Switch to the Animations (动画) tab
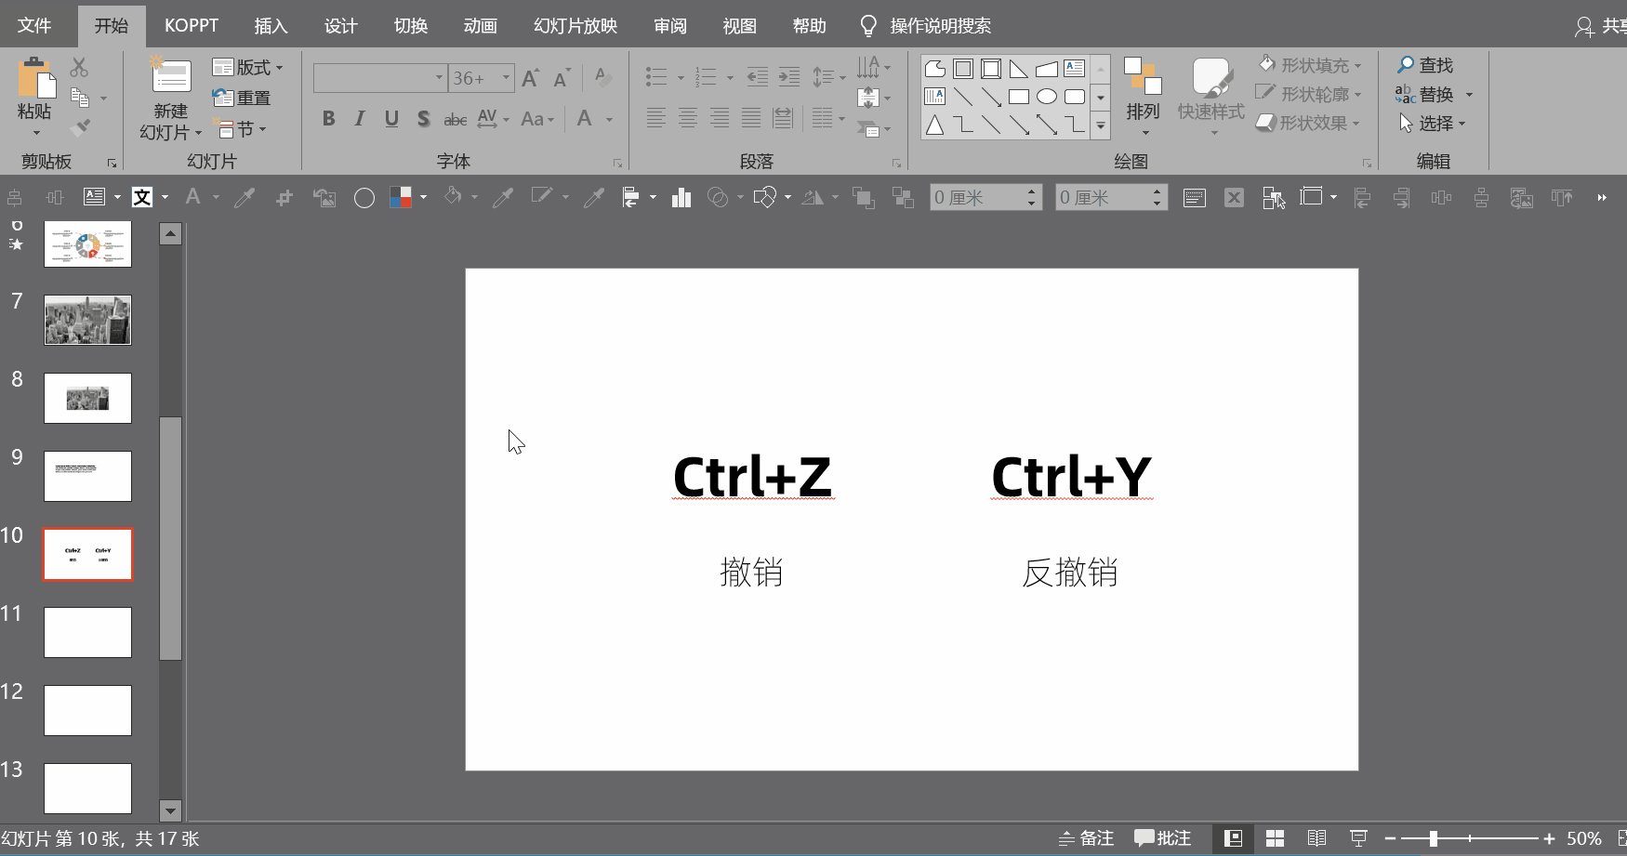Image resolution: width=1627 pixels, height=856 pixels. click(x=480, y=25)
